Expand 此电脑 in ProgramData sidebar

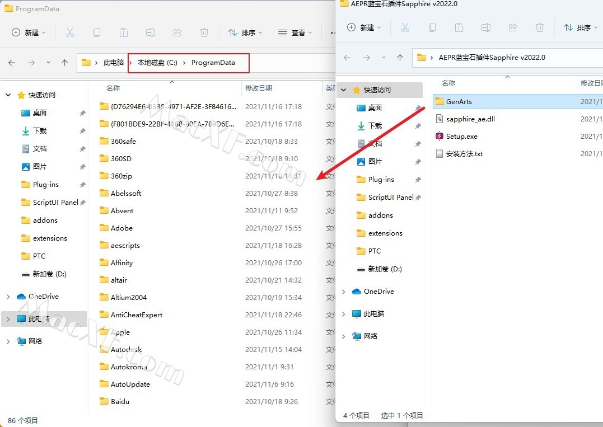point(8,318)
